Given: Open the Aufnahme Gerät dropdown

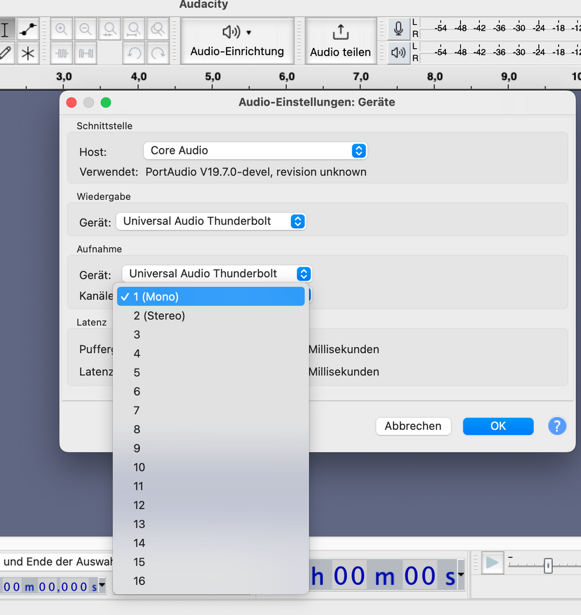Looking at the screenshot, I should click(217, 274).
